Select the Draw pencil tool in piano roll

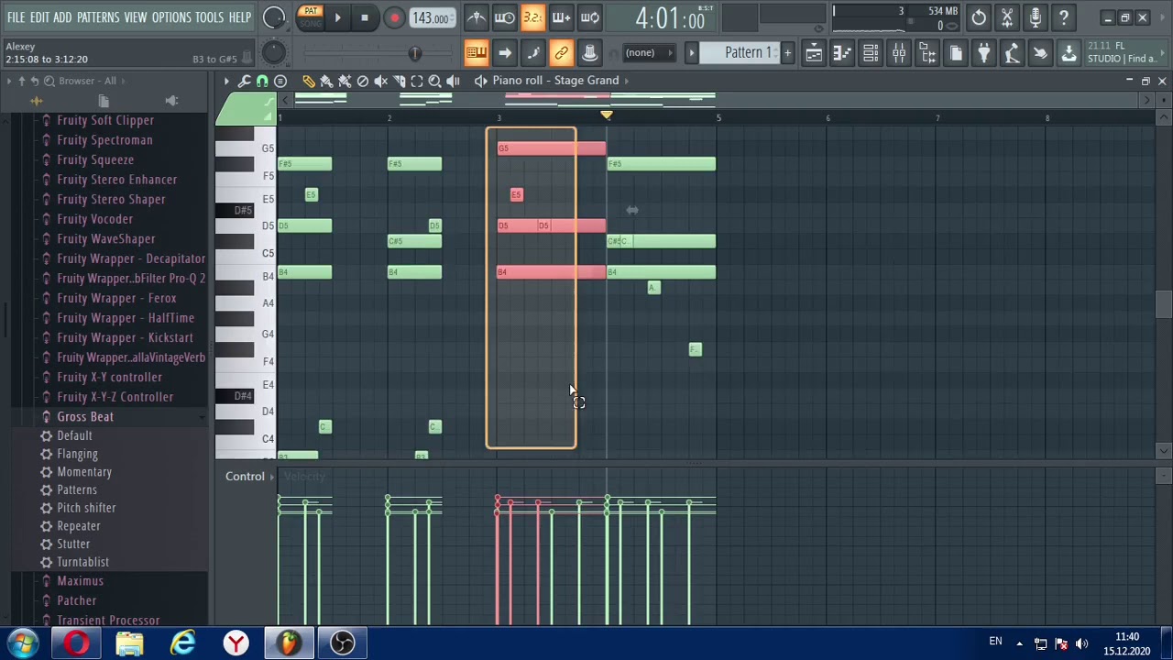point(309,81)
